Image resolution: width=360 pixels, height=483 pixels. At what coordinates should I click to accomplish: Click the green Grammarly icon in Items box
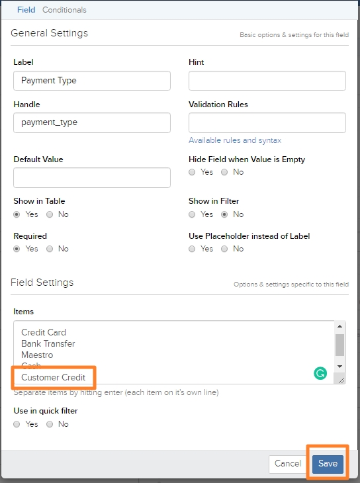pos(320,373)
